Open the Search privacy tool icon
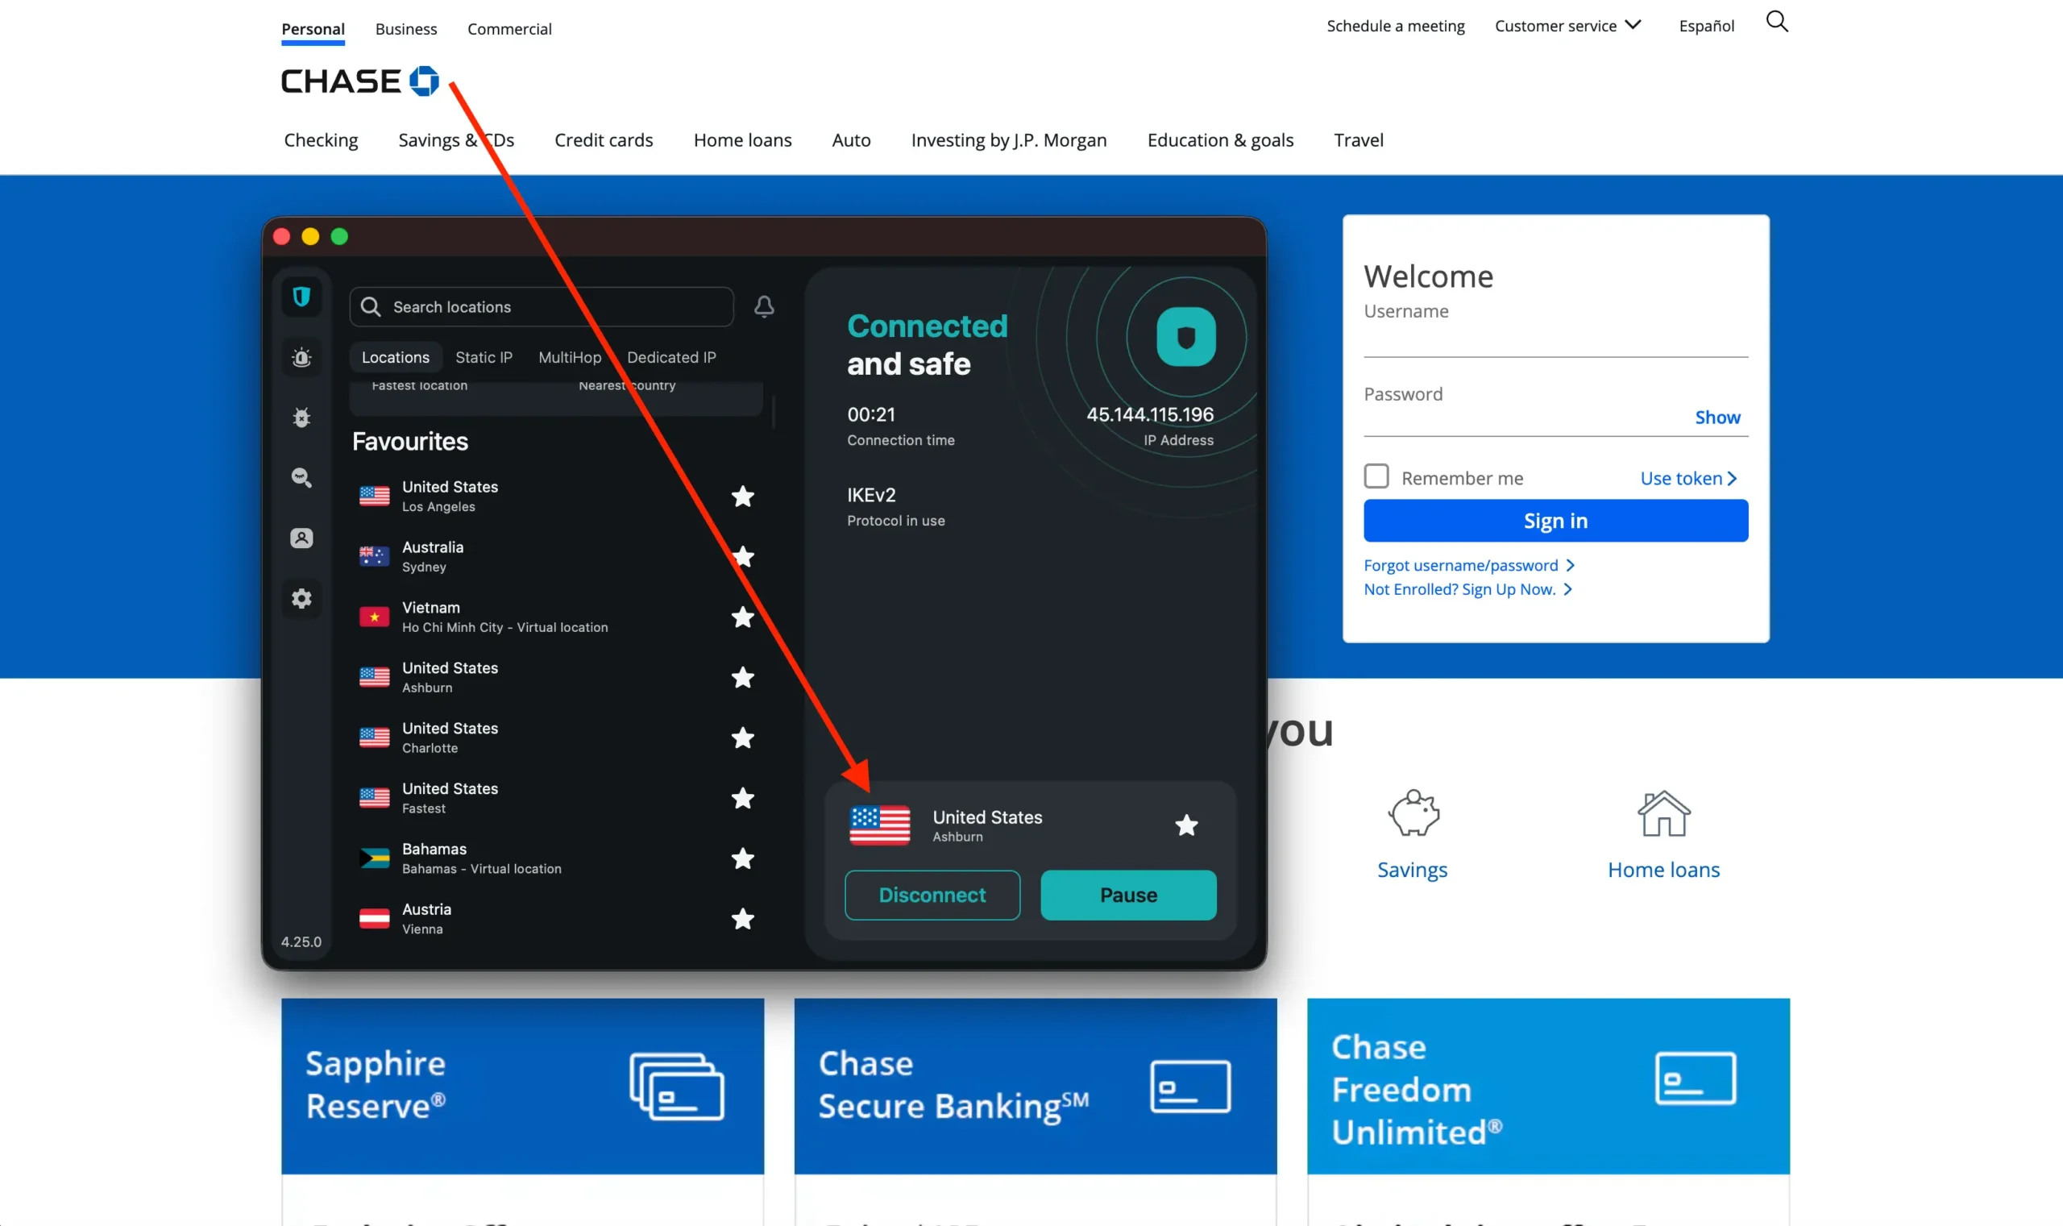The width and height of the screenshot is (2063, 1226). point(302,478)
